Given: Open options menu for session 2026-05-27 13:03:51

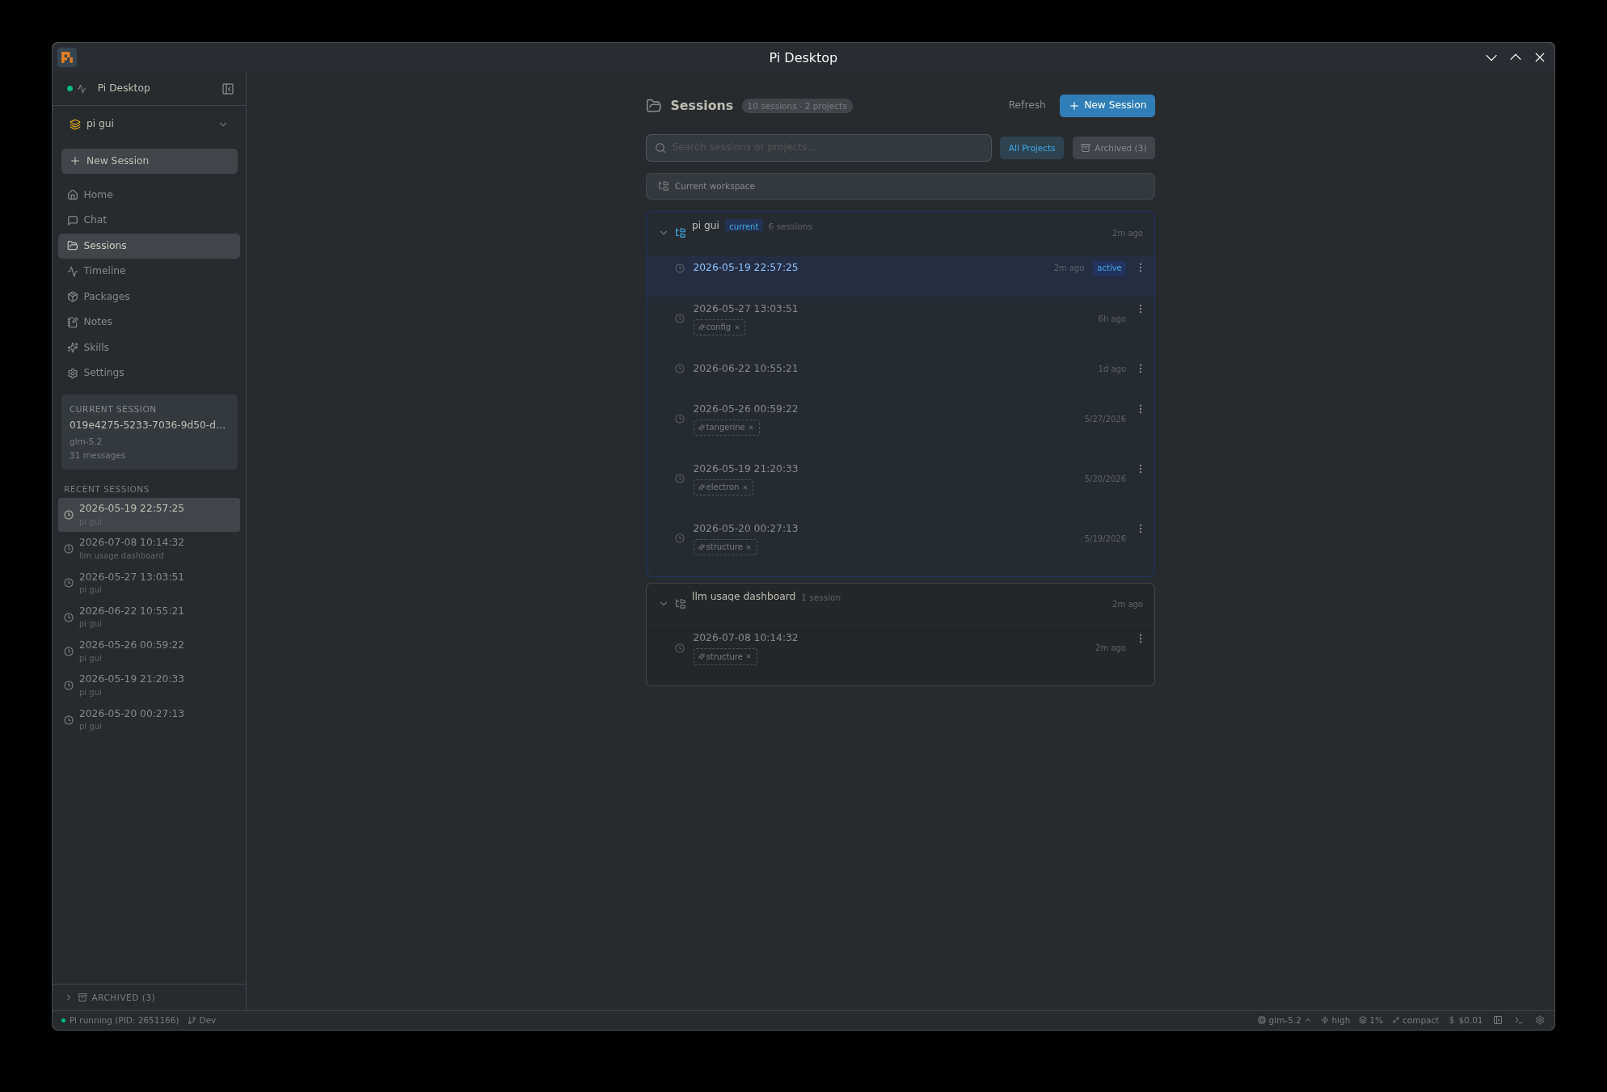Looking at the screenshot, I should 1141,309.
